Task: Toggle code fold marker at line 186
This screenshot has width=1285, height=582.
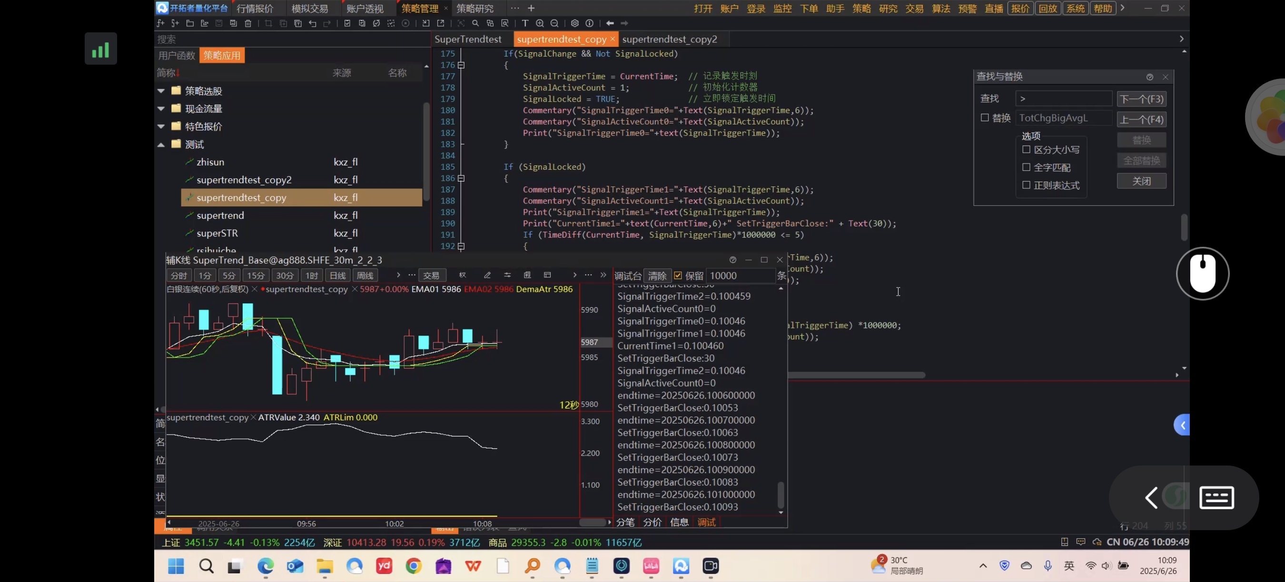Action: [462, 178]
